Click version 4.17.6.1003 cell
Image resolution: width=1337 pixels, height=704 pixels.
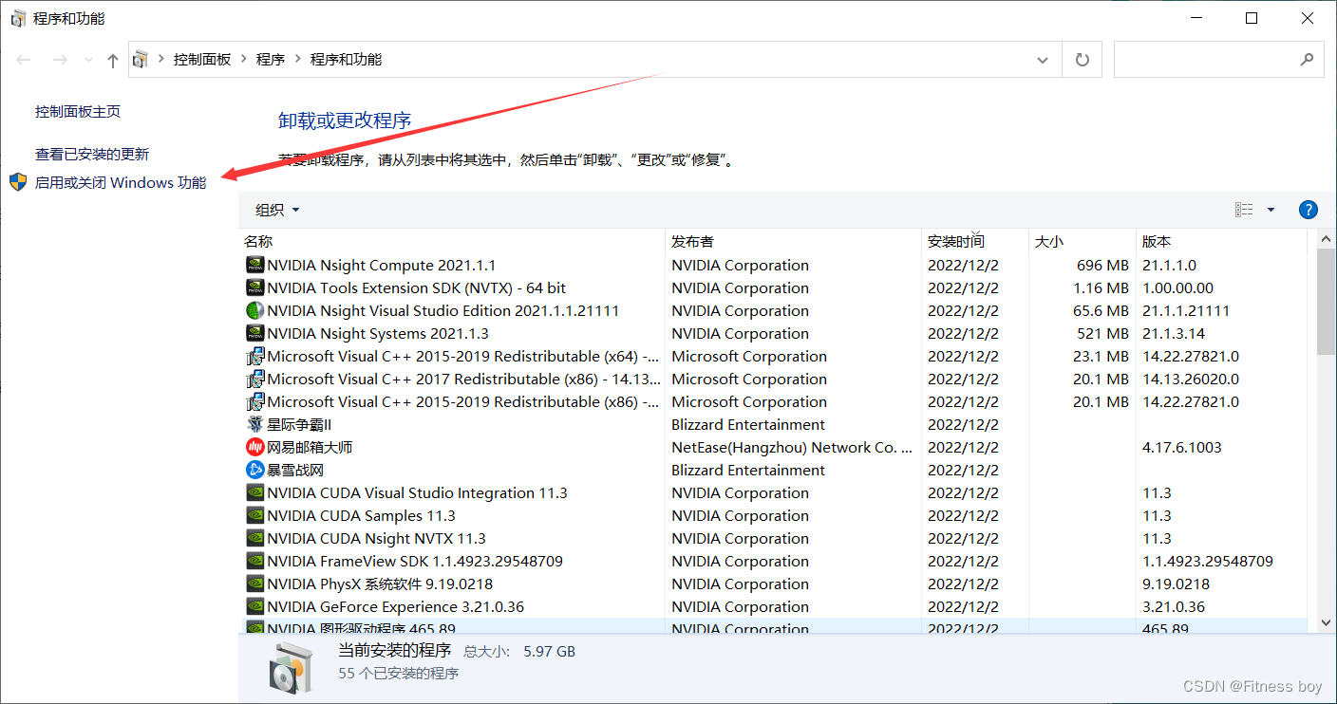point(1182,448)
